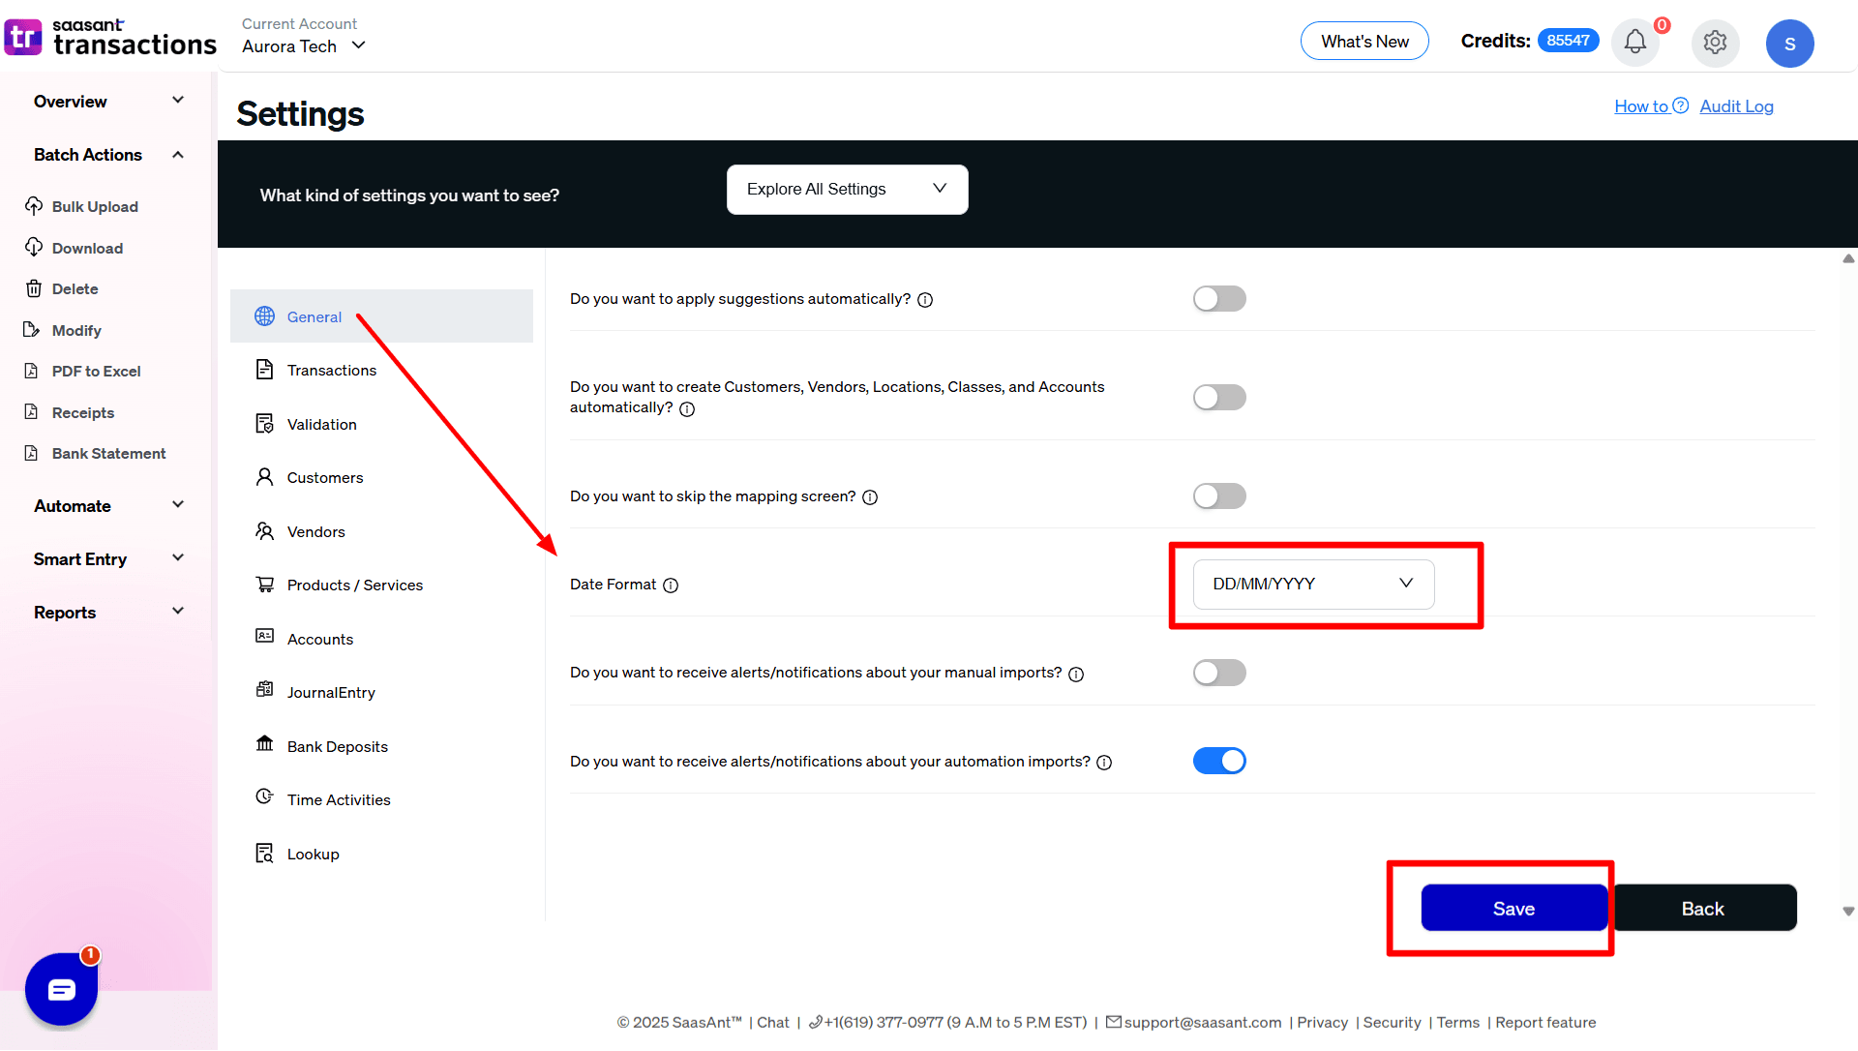The image size is (1858, 1051).
Task: Disable automation imports alerts toggle
Action: click(x=1218, y=762)
